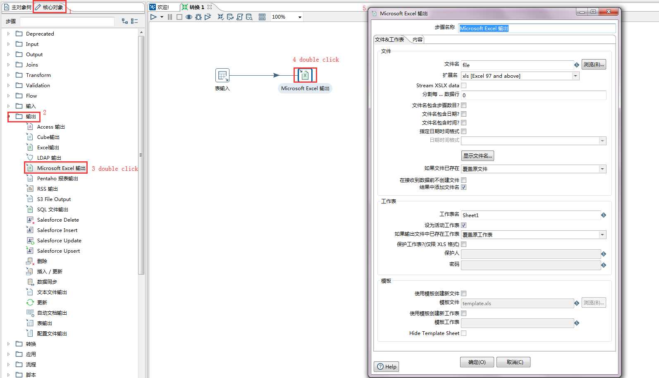Screen dimensions: 659x378
Task: Select the 表输入 step on canvas
Action: point(222,76)
